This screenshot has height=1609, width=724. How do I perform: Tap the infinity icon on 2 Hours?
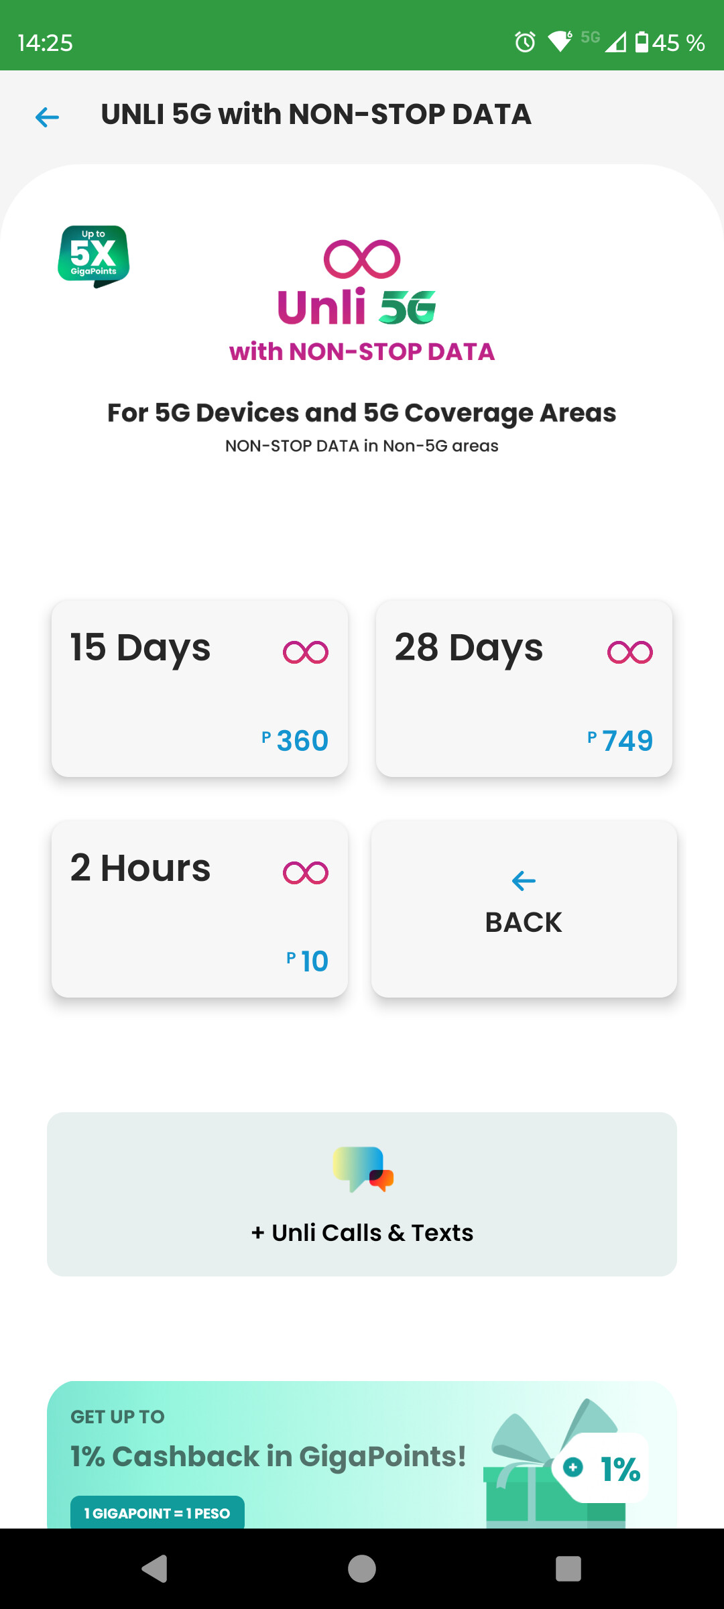[306, 873]
